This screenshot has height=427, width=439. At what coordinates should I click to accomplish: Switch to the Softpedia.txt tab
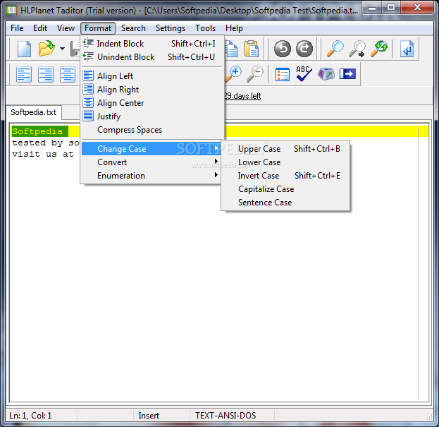[34, 112]
